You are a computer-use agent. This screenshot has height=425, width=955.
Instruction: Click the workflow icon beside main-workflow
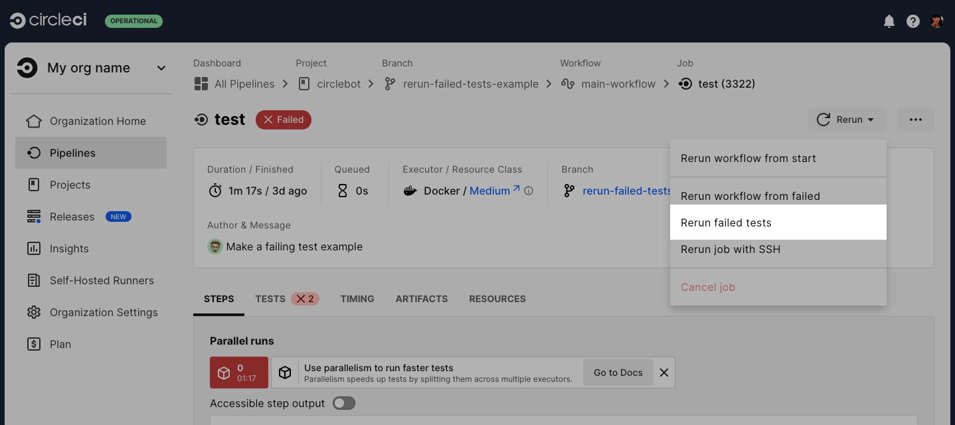point(567,84)
